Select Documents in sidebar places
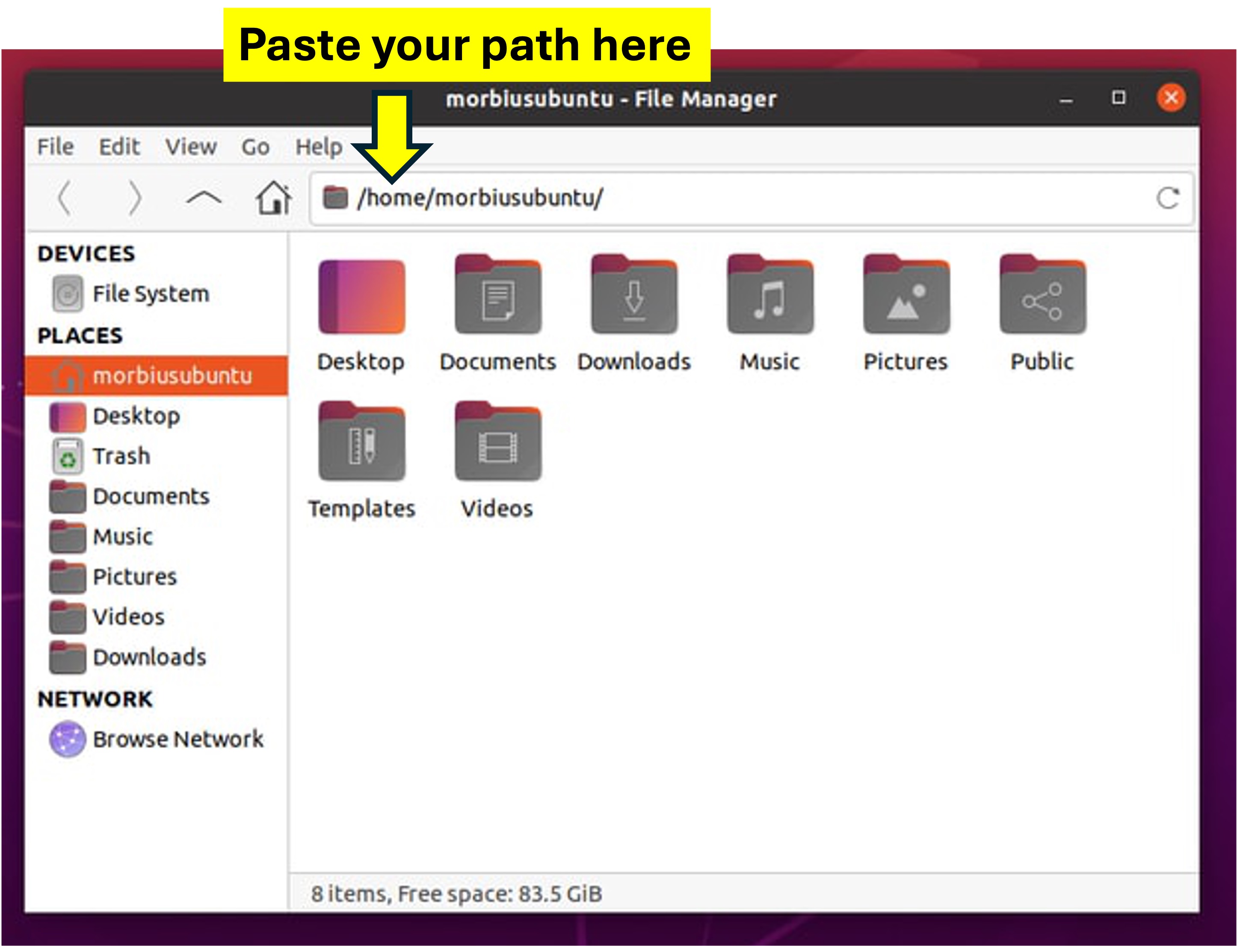Viewport: 1237px width, 946px height. point(157,497)
